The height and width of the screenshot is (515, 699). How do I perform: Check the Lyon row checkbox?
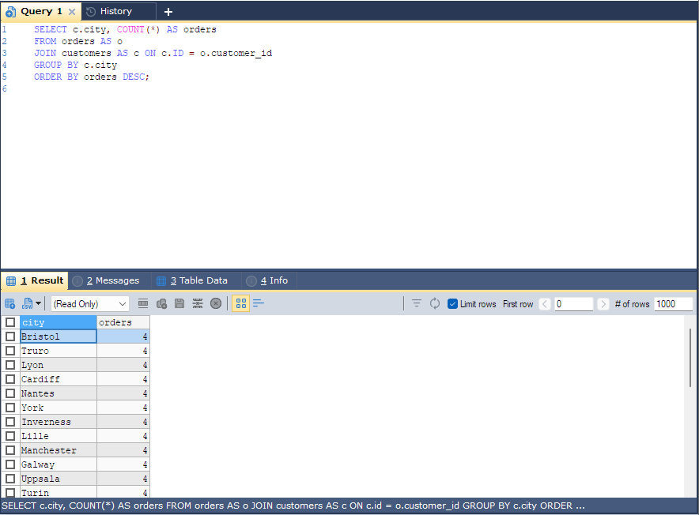coord(10,365)
